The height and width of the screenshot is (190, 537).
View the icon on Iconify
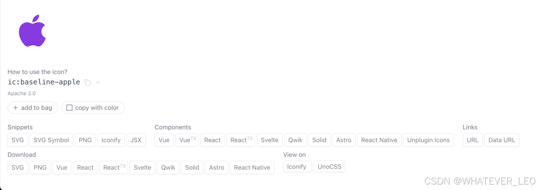click(297, 167)
